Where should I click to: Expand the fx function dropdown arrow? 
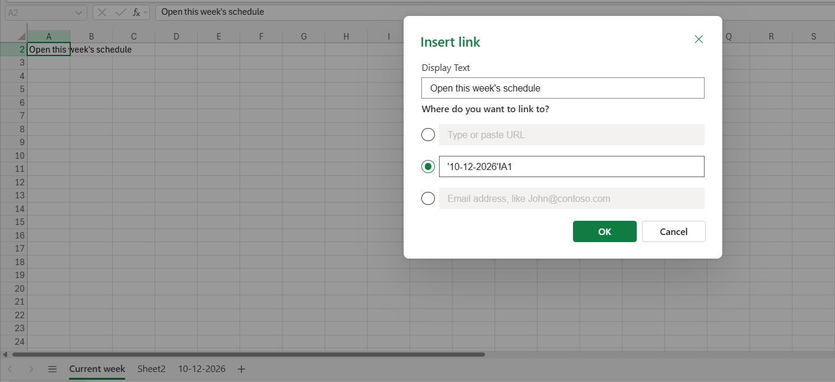tap(145, 12)
